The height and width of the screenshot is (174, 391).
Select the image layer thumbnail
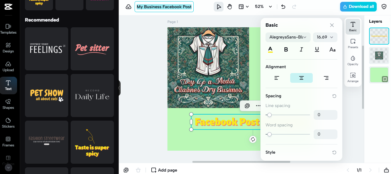click(x=379, y=55)
